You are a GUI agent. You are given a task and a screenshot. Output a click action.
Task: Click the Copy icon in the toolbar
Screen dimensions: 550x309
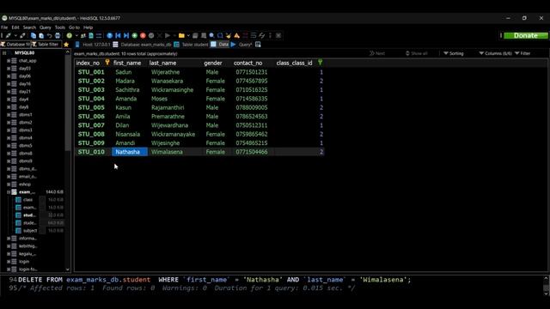click(34, 35)
